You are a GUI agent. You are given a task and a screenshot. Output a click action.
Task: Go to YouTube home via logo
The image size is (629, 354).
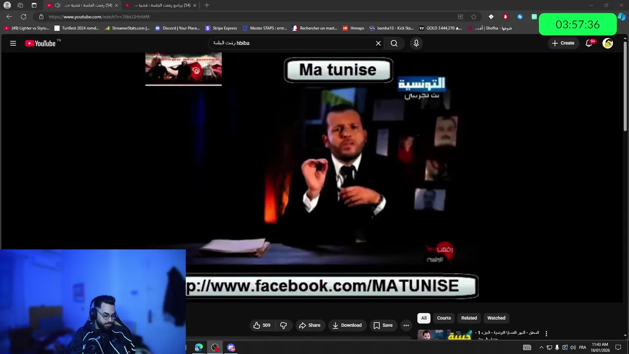click(41, 43)
